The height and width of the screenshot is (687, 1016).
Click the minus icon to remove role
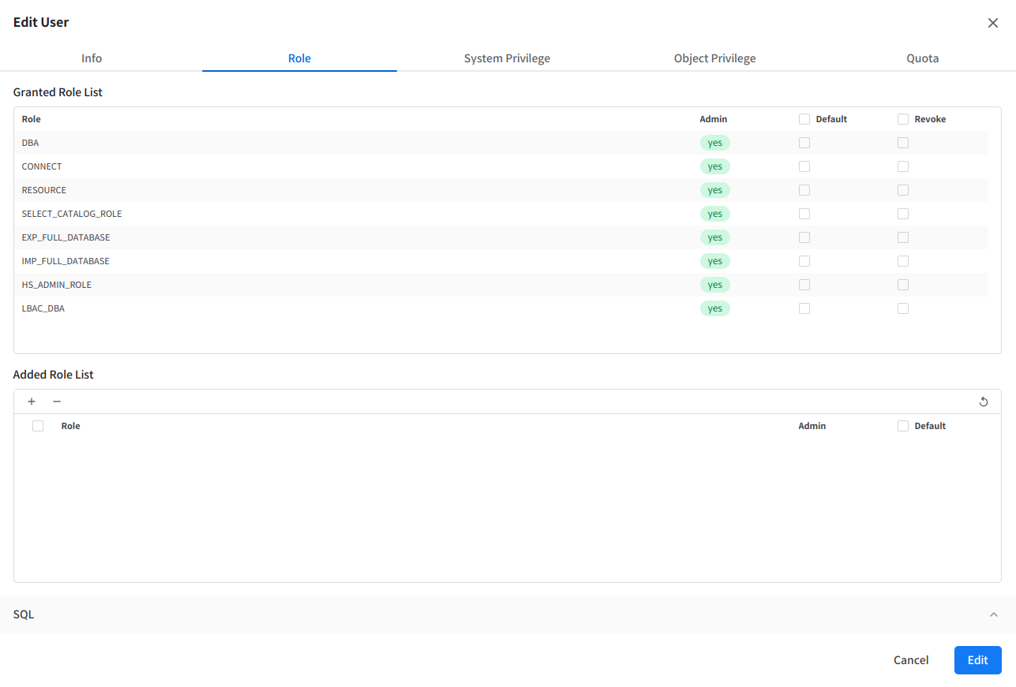point(57,401)
